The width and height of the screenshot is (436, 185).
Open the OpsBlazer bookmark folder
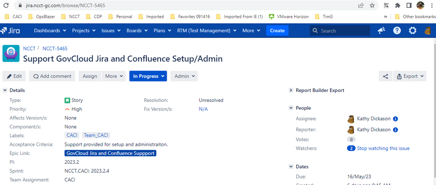pyautogui.click(x=42, y=17)
